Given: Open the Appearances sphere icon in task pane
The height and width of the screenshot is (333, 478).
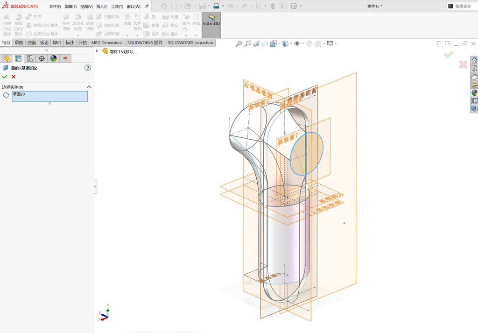Looking at the screenshot, I should click(474, 92).
